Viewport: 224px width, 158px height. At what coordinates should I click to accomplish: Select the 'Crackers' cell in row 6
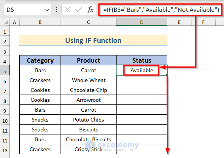(x=40, y=80)
